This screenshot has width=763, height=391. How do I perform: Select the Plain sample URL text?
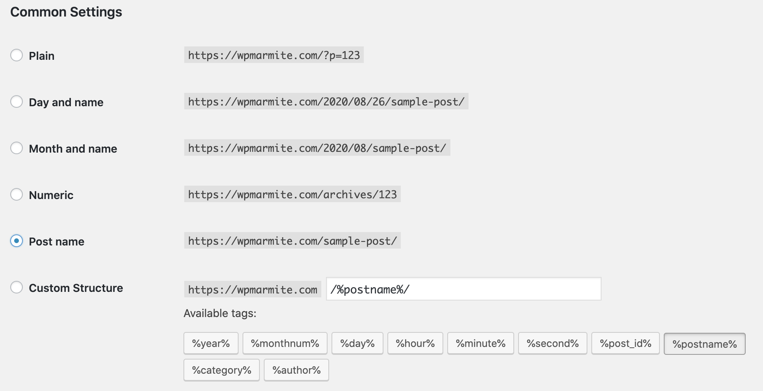274,55
